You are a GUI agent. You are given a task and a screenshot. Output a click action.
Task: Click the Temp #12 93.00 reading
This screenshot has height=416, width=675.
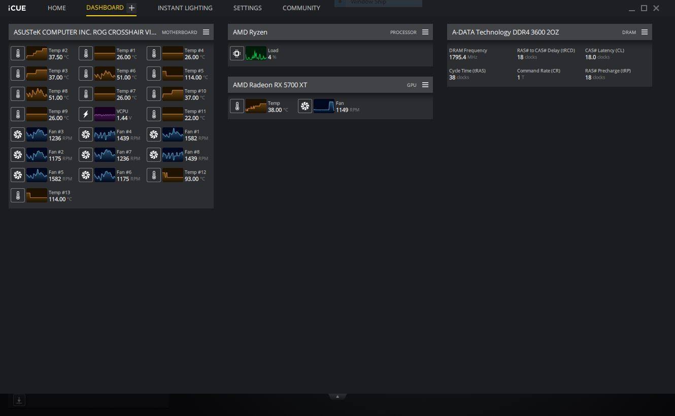pyautogui.click(x=195, y=179)
